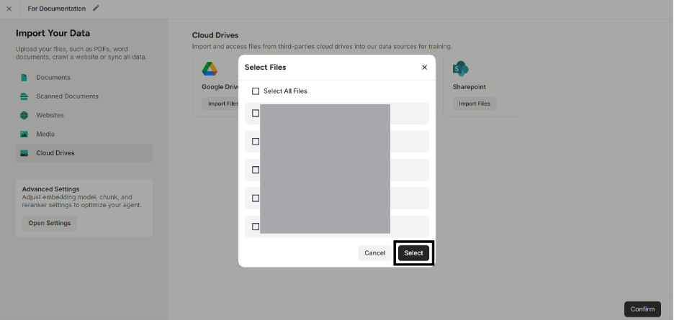Click the Sharepoint card label
The width and height of the screenshot is (674, 320).
pyautogui.click(x=469, y=87)
